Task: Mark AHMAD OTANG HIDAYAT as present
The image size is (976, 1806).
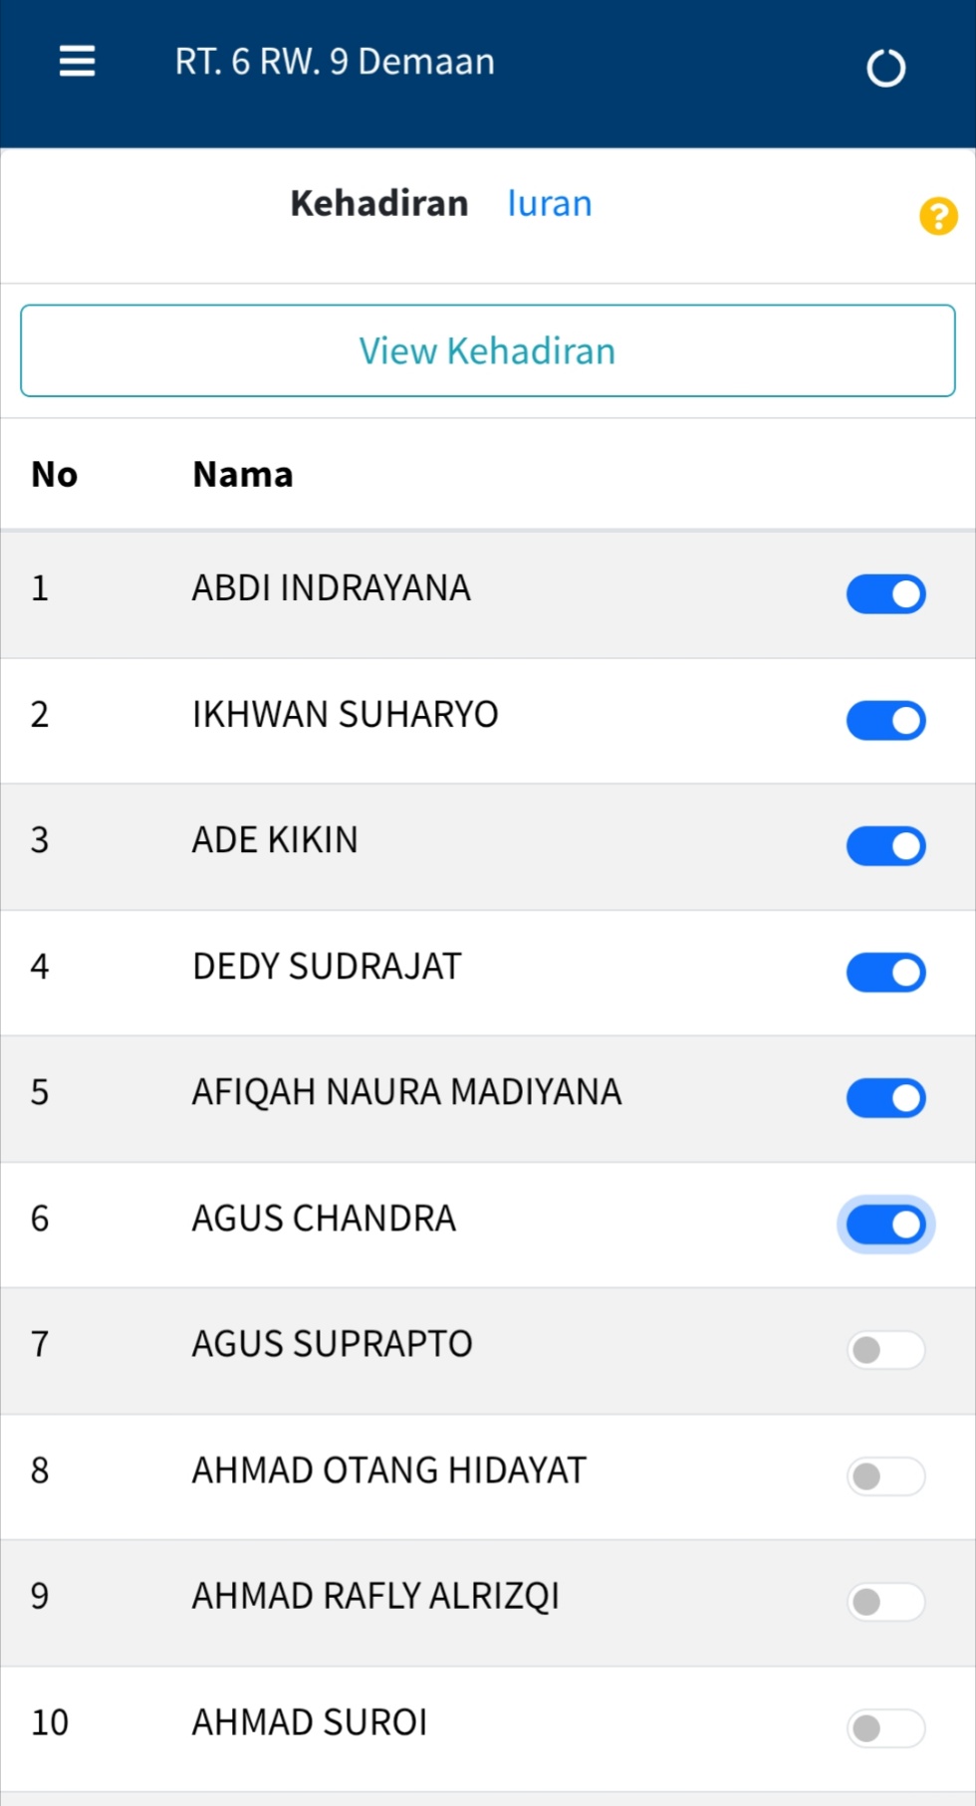Action: click(885, 1475)
